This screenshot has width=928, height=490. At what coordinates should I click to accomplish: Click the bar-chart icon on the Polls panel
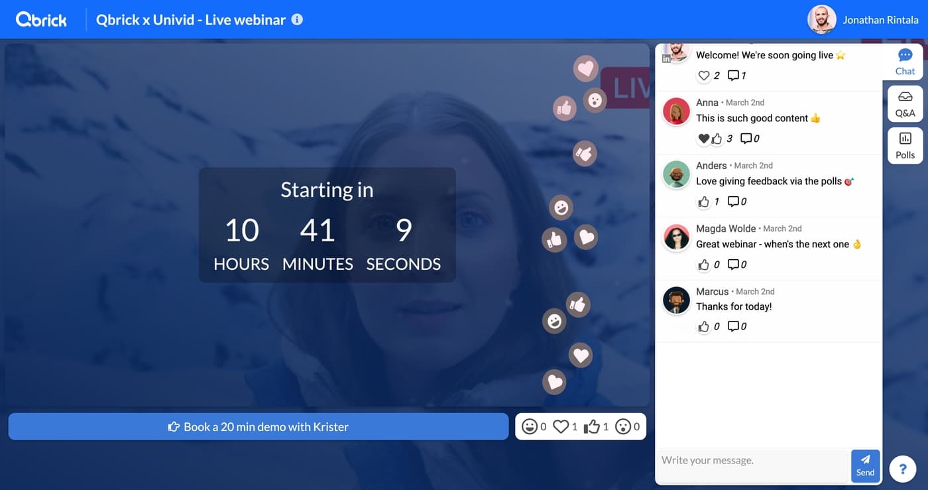tap(905, 138)
